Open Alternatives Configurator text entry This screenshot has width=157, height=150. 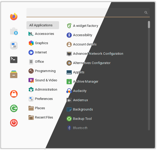[92, 63]
